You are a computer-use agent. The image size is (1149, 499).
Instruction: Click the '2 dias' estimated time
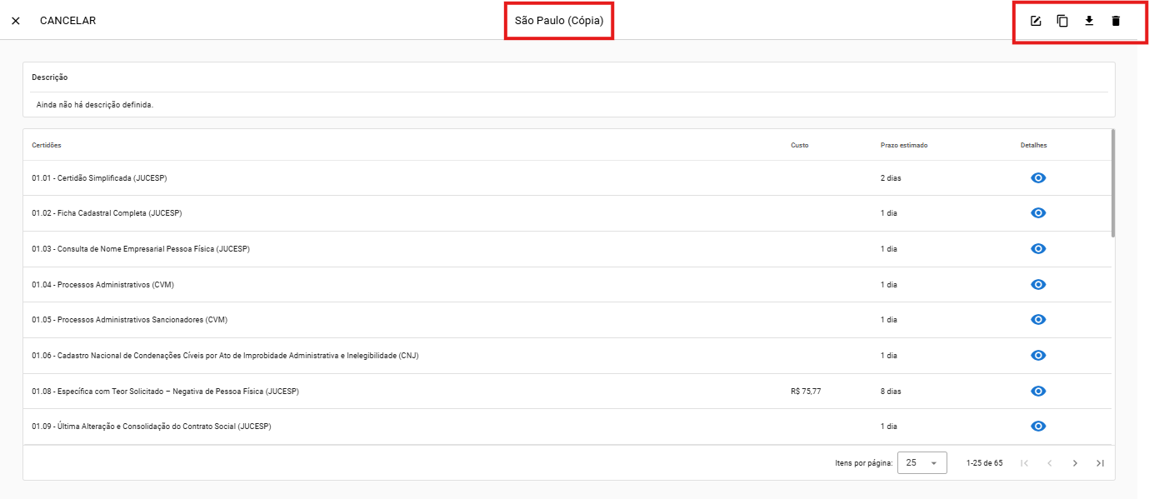891,178
